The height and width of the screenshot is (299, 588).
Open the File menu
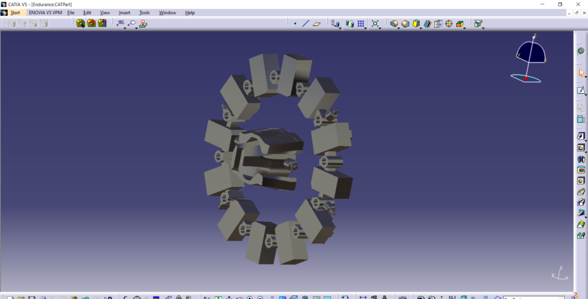(x=71, y=13)
